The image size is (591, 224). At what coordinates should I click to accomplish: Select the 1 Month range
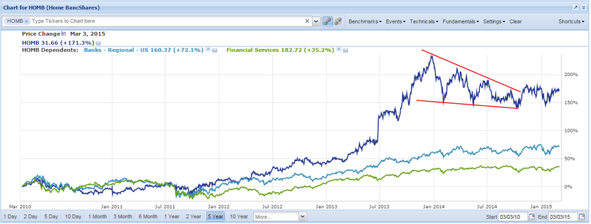tap(98, 216)
